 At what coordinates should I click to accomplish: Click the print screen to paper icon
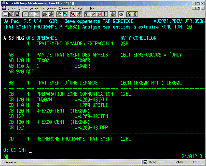coord(59,14)
